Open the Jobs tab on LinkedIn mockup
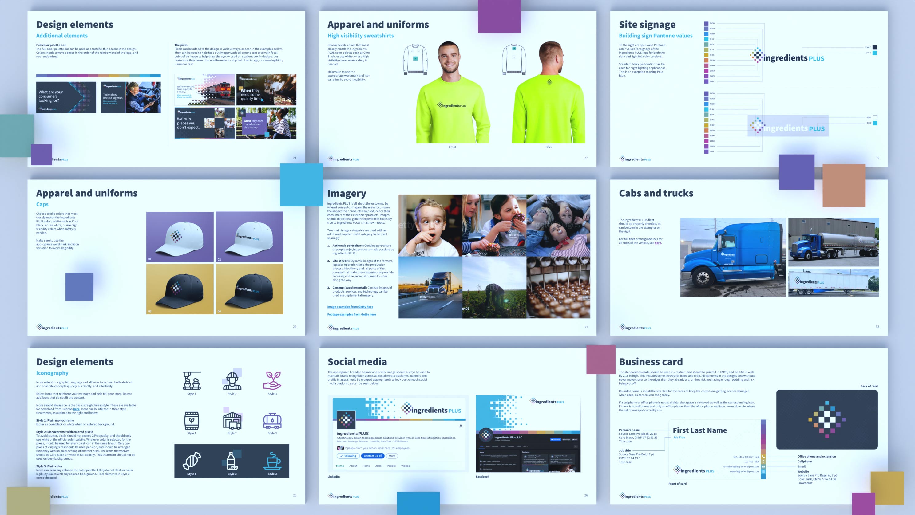 (378, 466)
